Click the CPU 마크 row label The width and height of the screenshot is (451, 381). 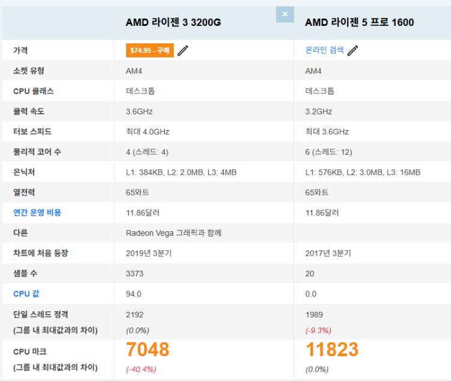pyautogui.click(x=30, y=352)
